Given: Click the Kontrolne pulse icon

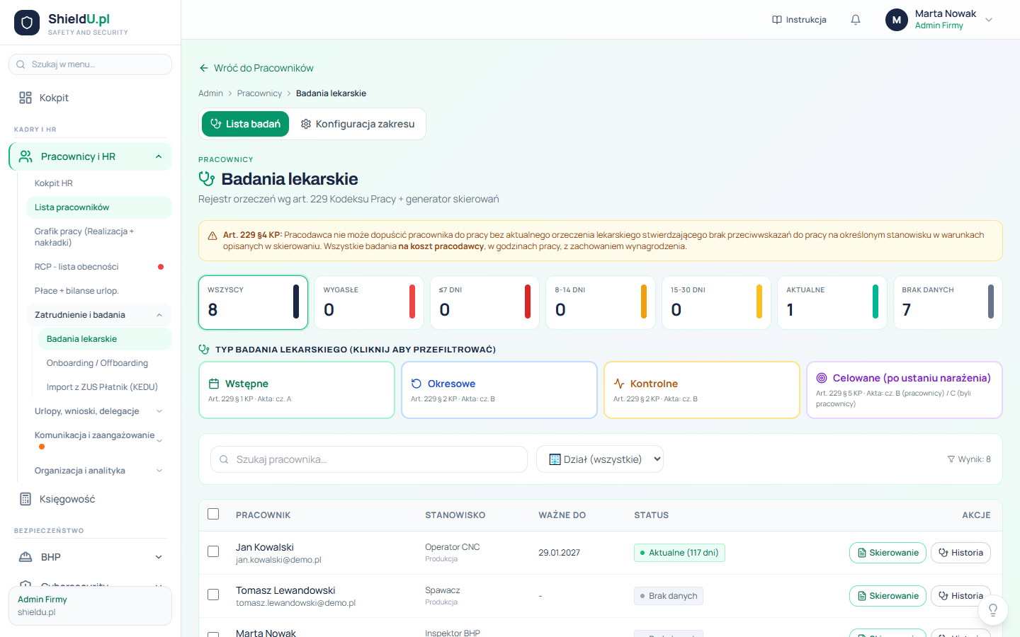Looking at the screenshot, I should 619,384.
